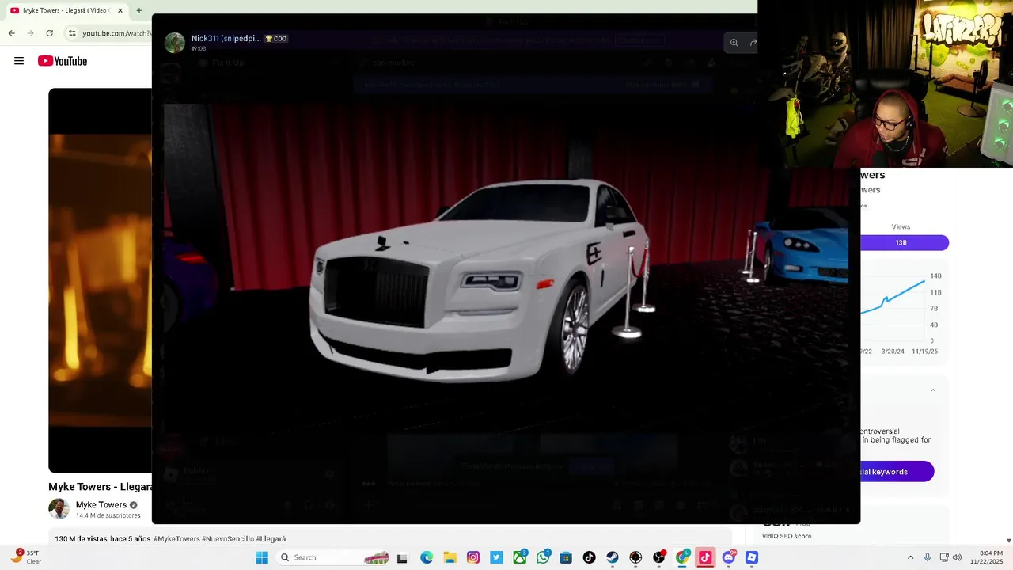
Task: Focus the youtube.com address bar
Action: [117, 33]
